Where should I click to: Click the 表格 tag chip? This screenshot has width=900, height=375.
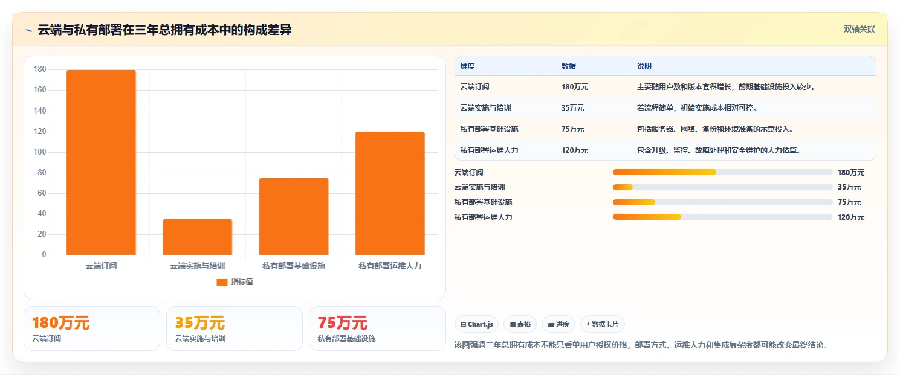[x=520, y=324]
